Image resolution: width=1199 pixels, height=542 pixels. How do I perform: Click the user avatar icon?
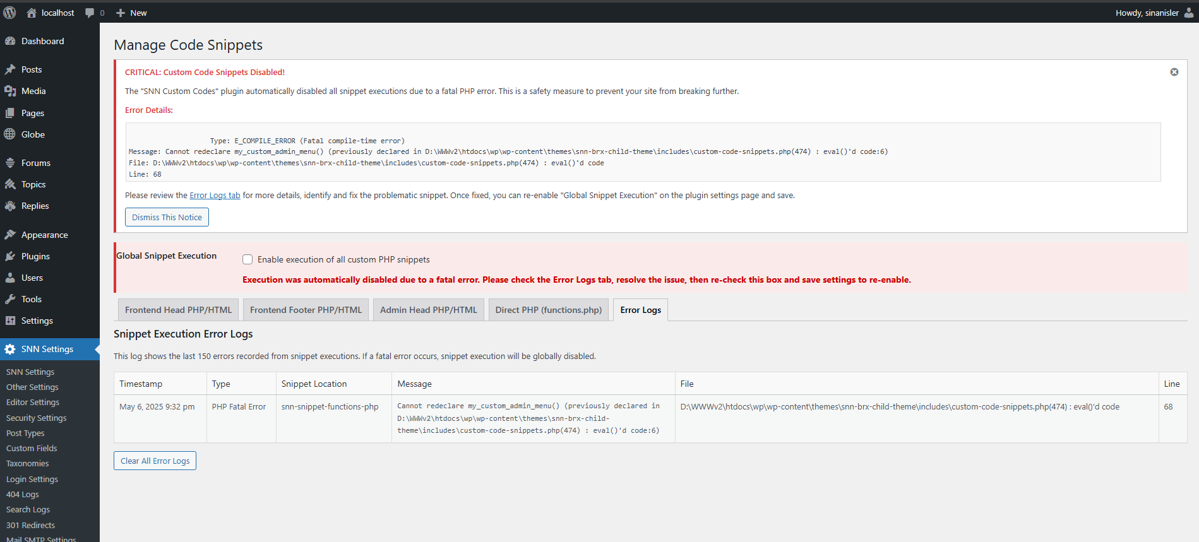click(1188, 13)
